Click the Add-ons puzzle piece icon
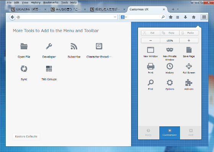Viewport: 214px width, 152px height. click(189, 82)
